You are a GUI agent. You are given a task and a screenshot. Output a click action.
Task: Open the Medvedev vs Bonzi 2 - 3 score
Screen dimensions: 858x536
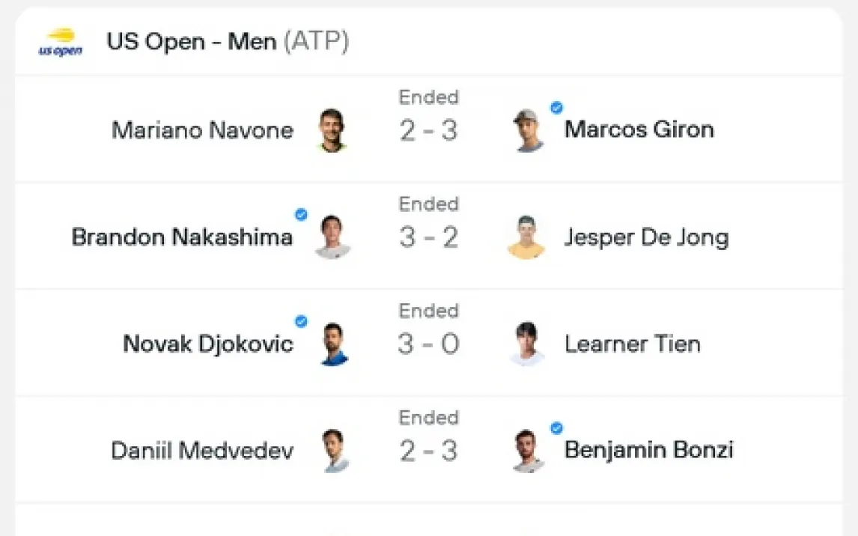(x=428, y=451)
